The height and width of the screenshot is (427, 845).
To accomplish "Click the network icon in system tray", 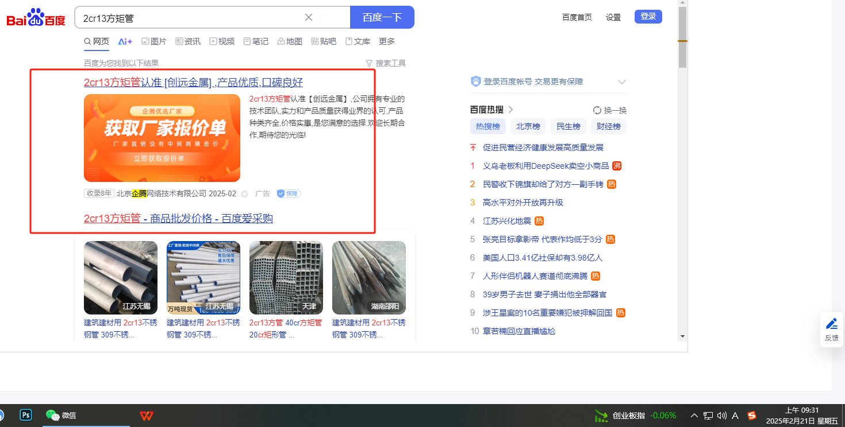I will (708, 416).
